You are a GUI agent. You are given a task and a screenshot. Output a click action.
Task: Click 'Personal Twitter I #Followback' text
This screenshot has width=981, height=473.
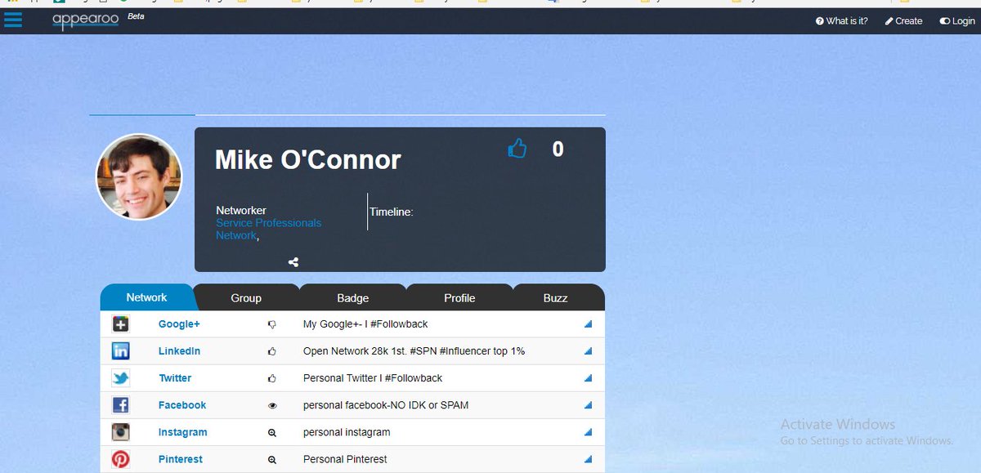pos(373,378)
